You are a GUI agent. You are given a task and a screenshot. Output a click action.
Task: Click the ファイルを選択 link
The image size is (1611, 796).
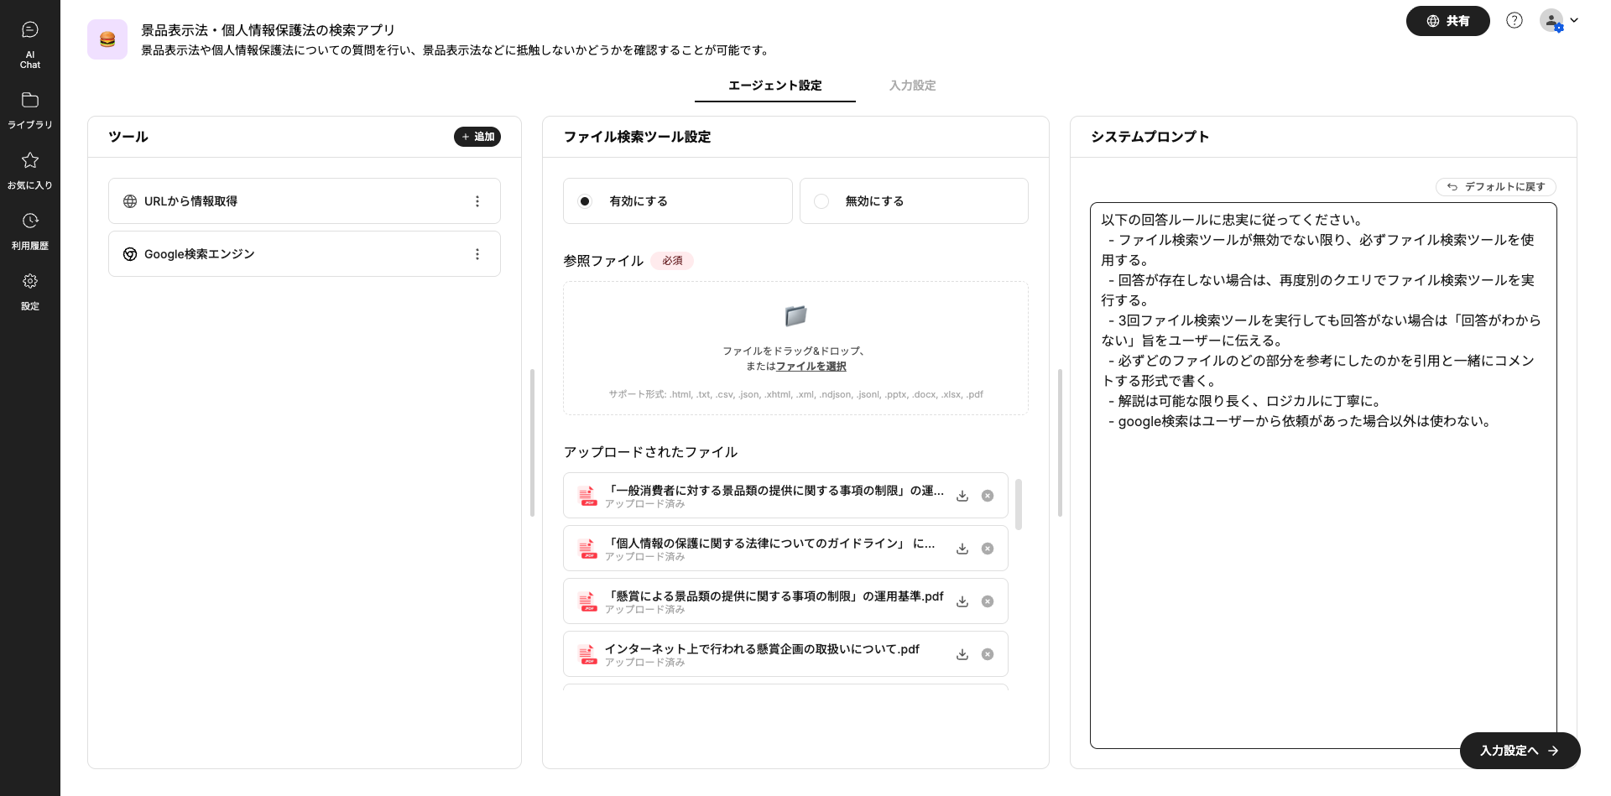(x=811, y=367)
